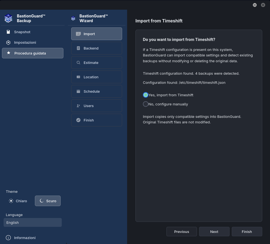Open the Language dropdown showing English
The width and height of the screenshot is (270, 244).
(x=33, y=222)
